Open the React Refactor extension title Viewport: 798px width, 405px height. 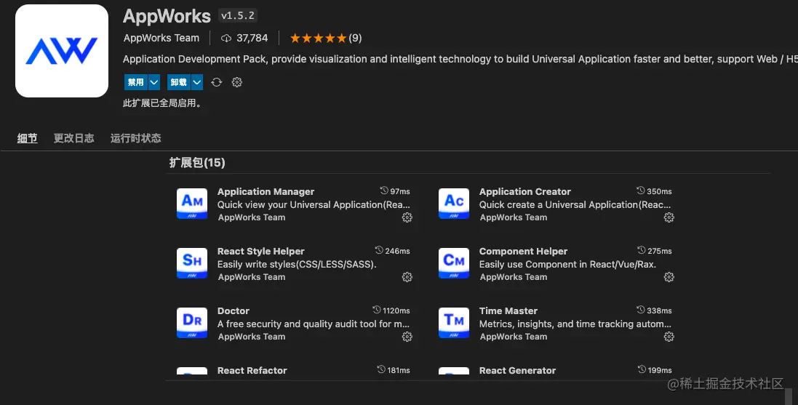tap(252, 370)
